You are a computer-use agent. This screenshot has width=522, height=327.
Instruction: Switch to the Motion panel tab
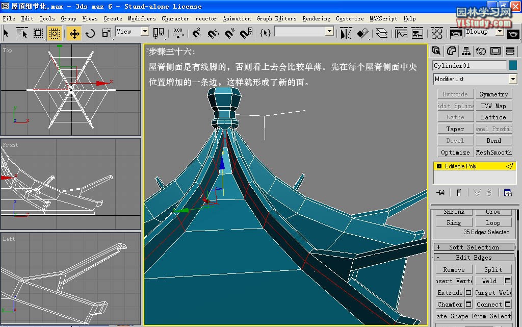(x=481, y=51)
